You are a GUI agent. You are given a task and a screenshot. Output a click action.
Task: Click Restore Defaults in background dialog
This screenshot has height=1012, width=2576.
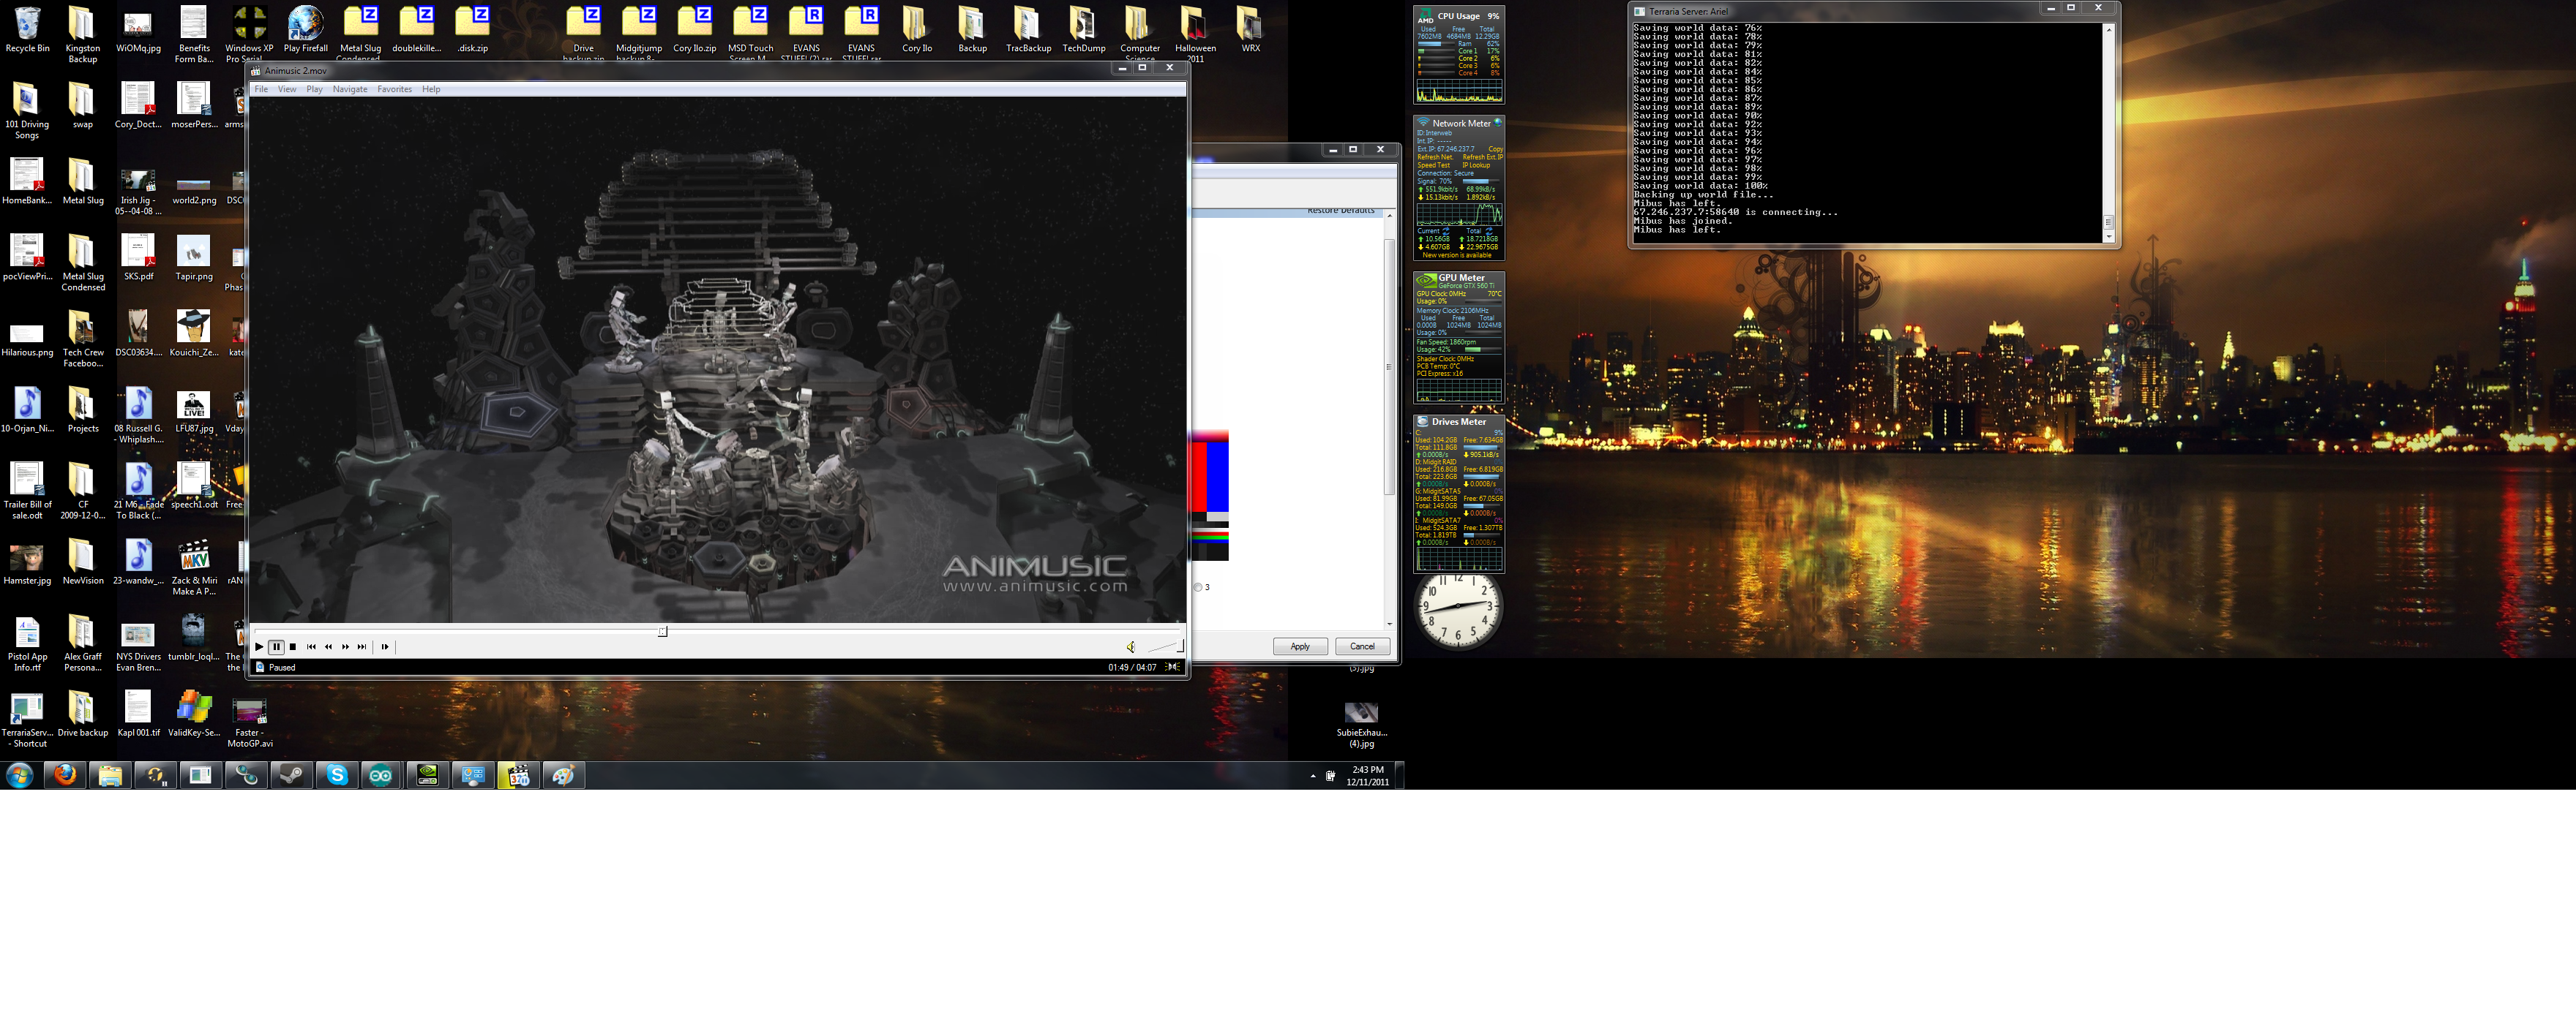pyautogui.click(x=1341, y=211)
